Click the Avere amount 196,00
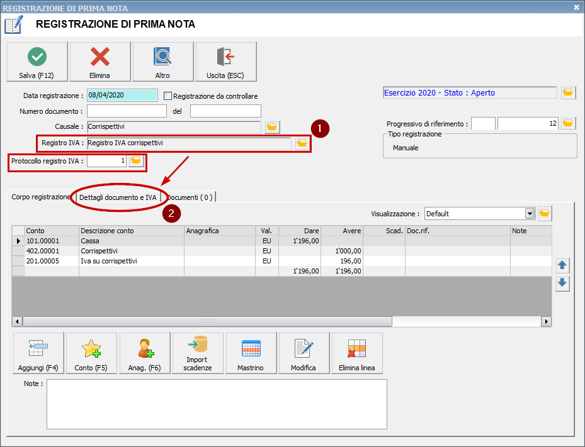 [342, 261]
